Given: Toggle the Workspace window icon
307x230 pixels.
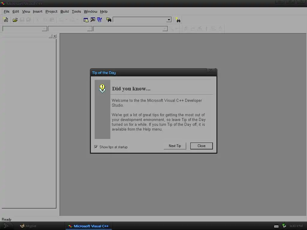Looking at the screenshot, I should [86, 20].
